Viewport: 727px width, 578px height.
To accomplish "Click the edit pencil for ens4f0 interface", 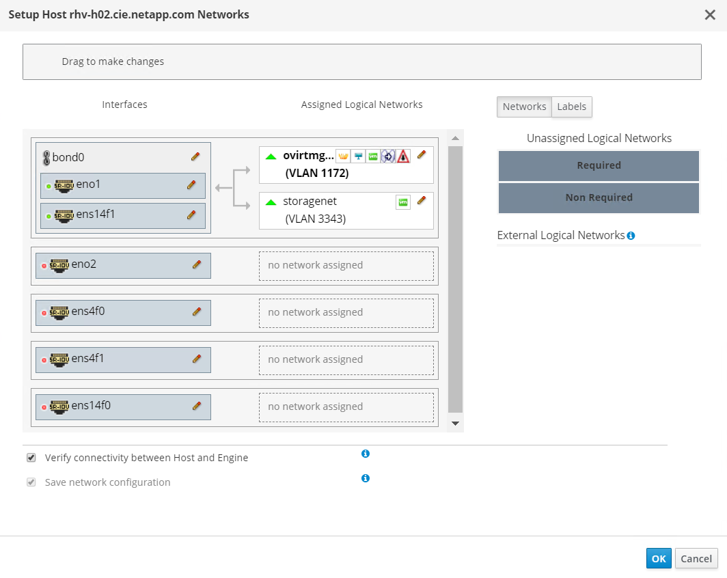I will click(197, 312).
